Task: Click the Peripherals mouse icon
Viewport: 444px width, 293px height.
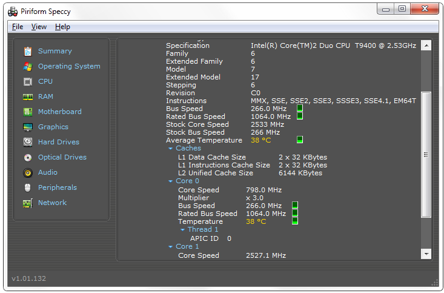Action: pos(27,188)
